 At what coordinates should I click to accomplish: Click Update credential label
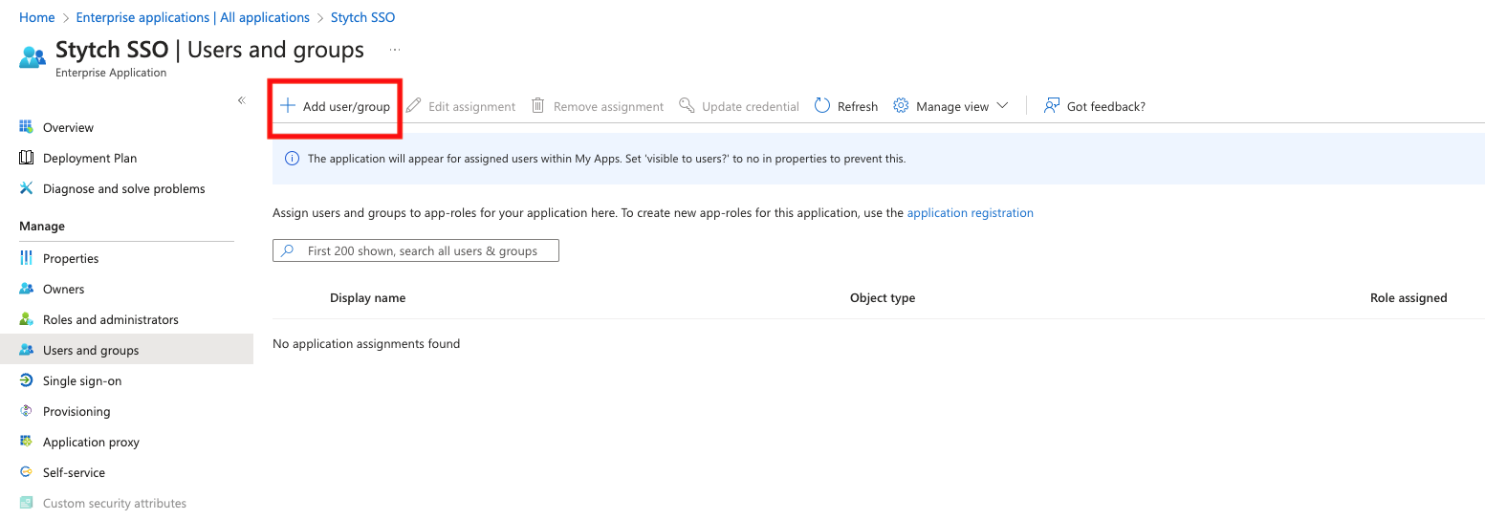751,106
